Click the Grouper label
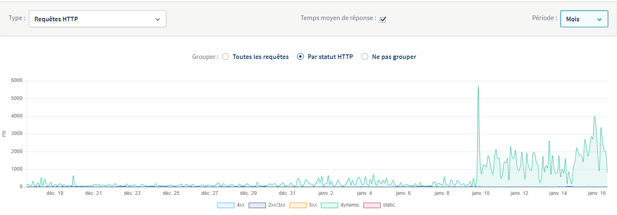 pos(205,57)
